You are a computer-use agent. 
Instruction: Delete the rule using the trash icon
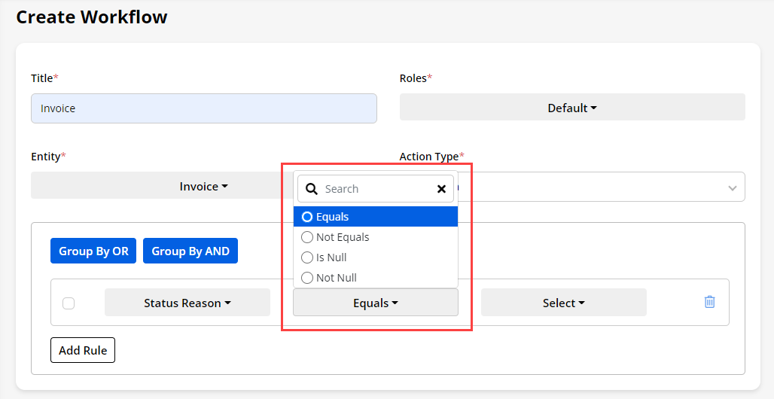[709, 302]
